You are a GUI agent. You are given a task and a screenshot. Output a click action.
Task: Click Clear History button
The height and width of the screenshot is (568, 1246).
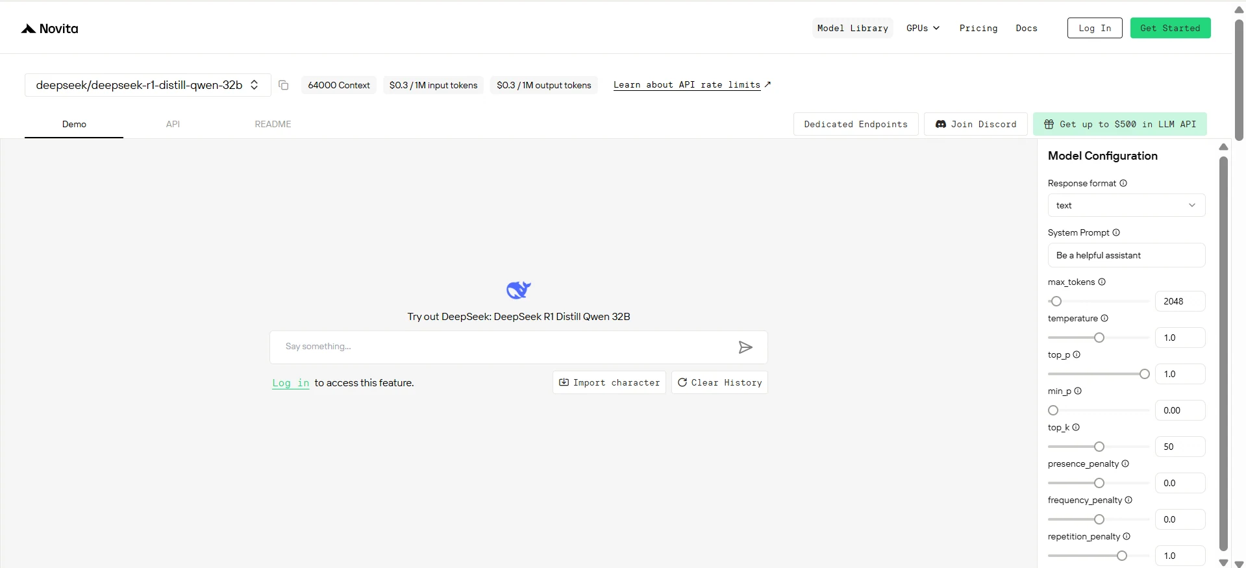coord(719,382)
